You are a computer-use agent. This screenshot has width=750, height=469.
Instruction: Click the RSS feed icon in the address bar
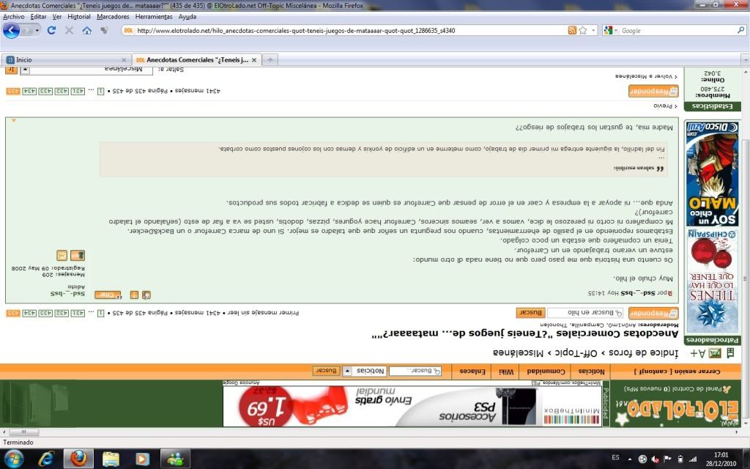pos(572,30)
